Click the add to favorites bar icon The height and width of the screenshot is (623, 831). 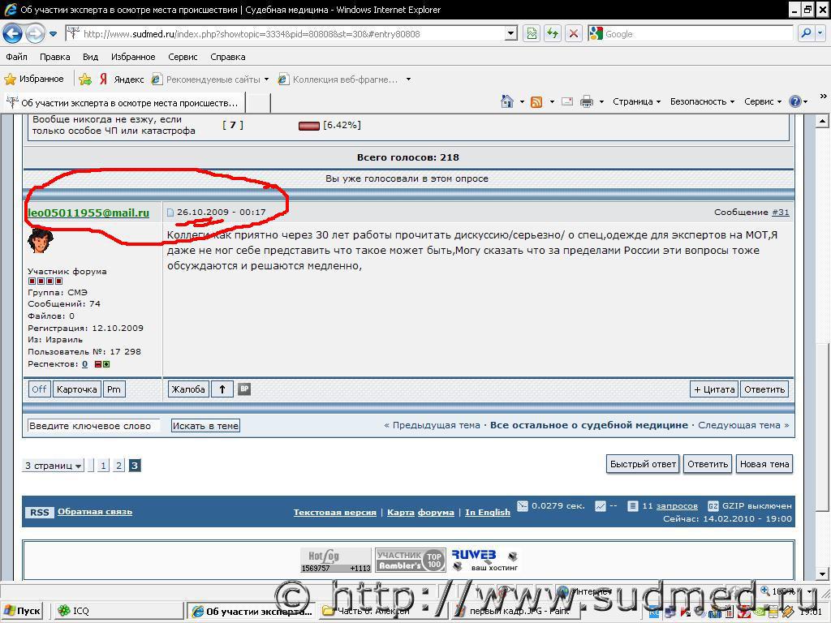pyautogui.click(x=85, y=79)
